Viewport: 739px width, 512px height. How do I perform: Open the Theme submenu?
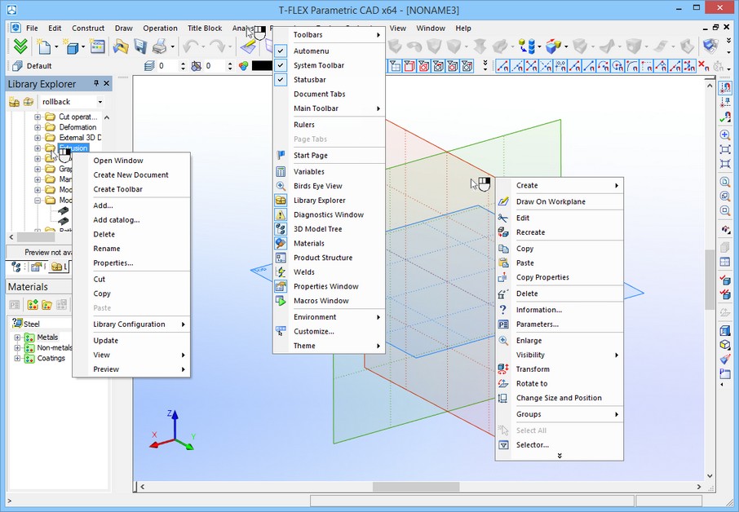click(330, 346)
